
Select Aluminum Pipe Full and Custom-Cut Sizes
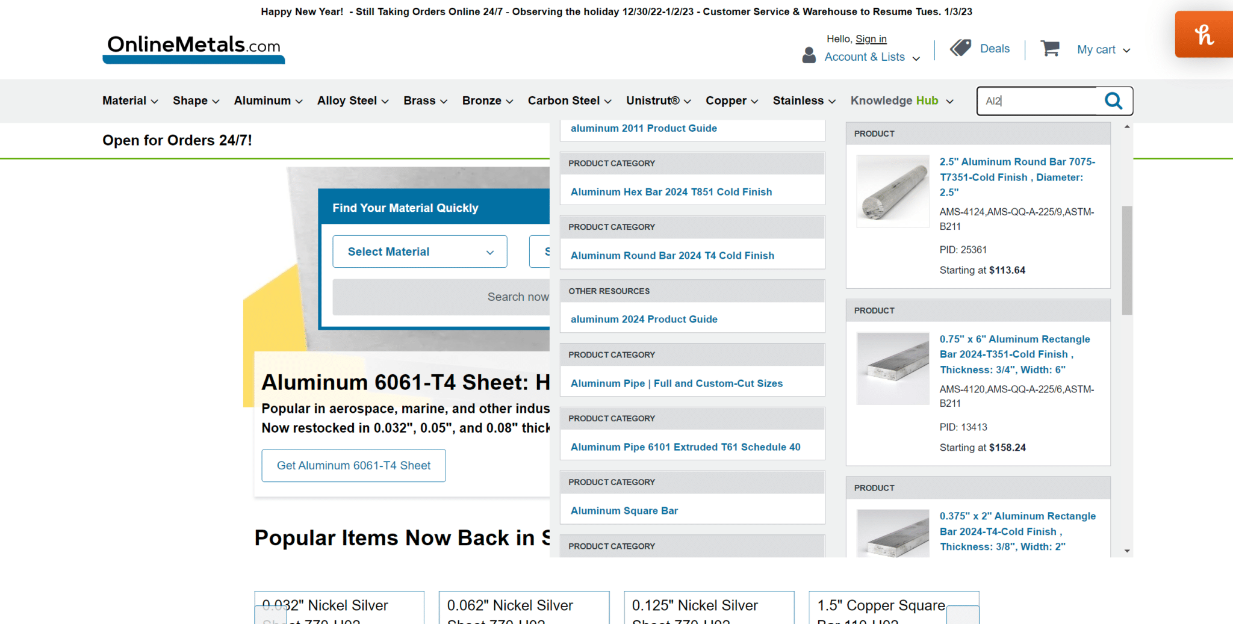tap(677, 383)
